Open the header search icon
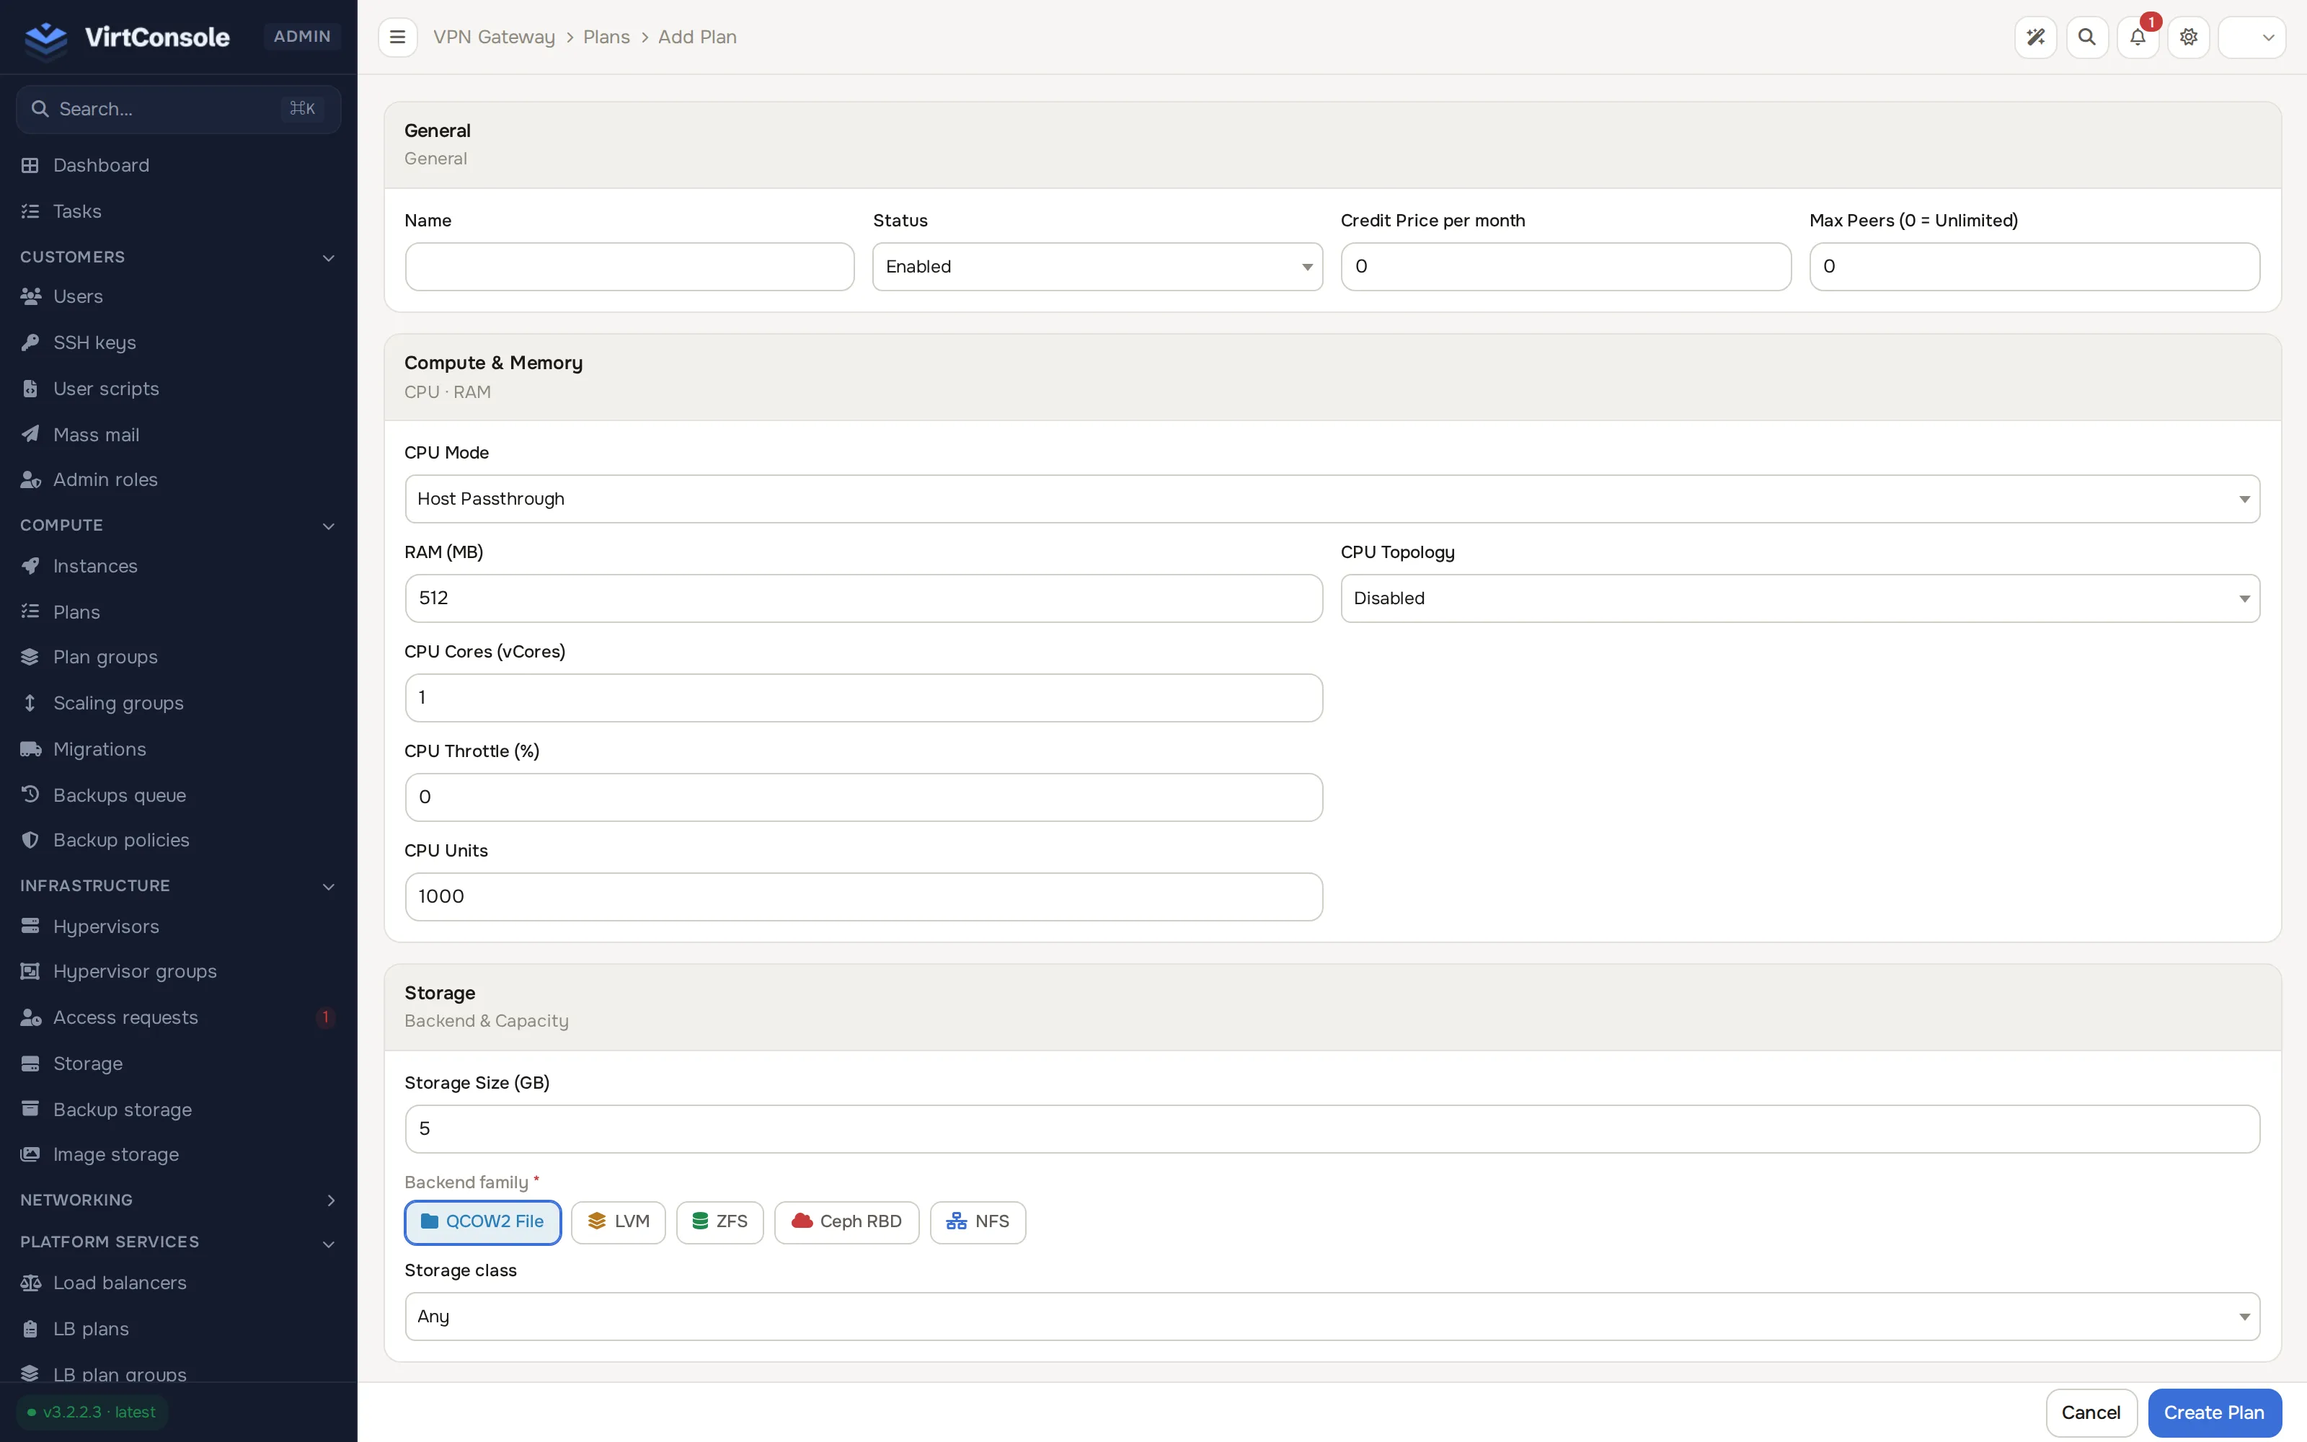The width and height of the screenshot is (2307, 1442). [x=2087, y=37]
